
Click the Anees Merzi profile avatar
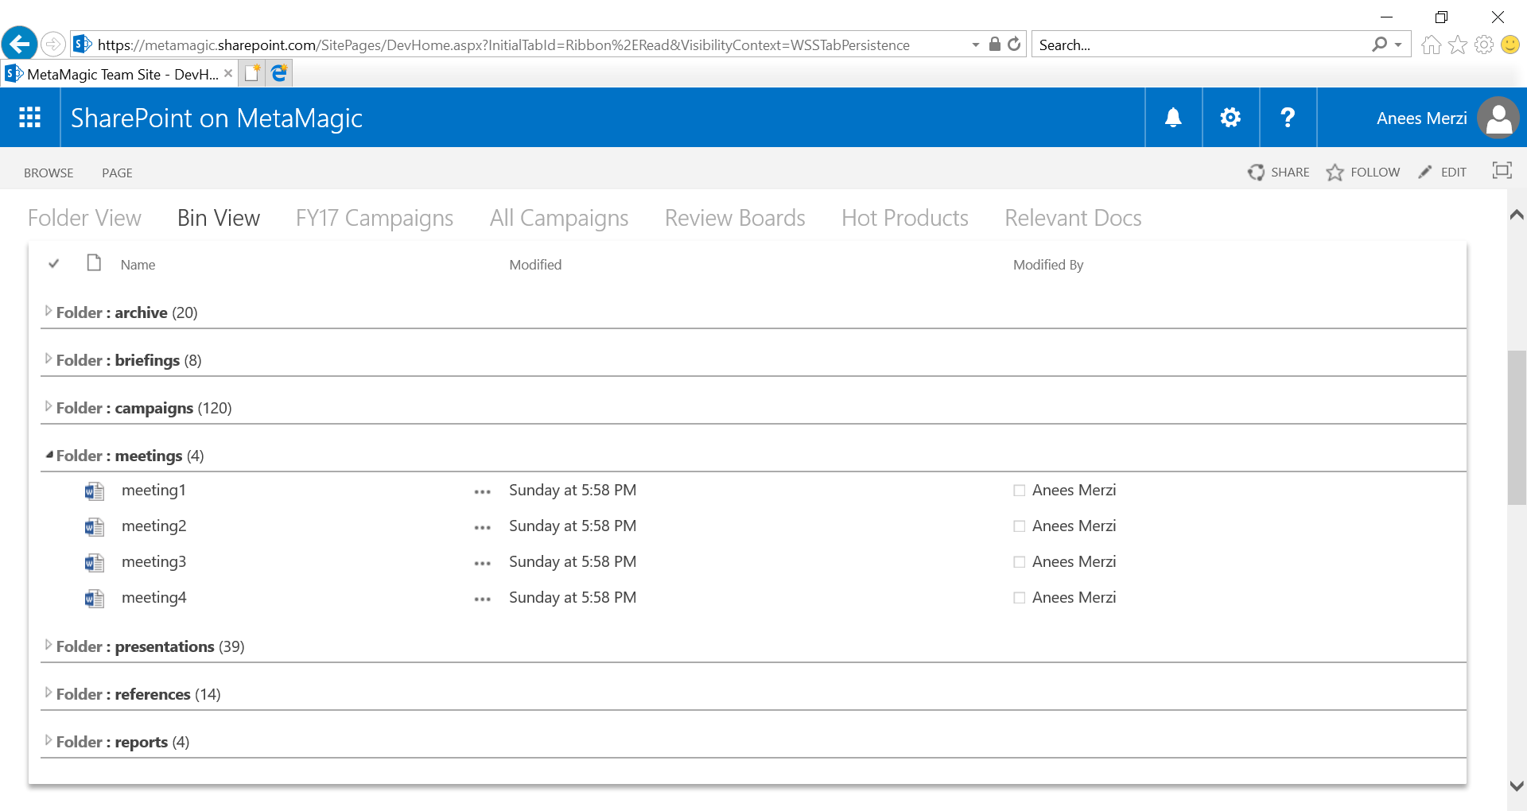click(1498, 118)
